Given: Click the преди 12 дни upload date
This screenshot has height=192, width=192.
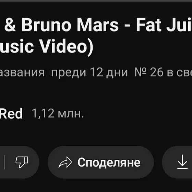Looking at the screenshot, I should click(x=89, y=73).
